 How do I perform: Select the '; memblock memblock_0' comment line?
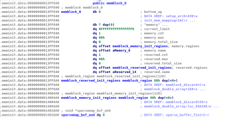tap(82, 8)
